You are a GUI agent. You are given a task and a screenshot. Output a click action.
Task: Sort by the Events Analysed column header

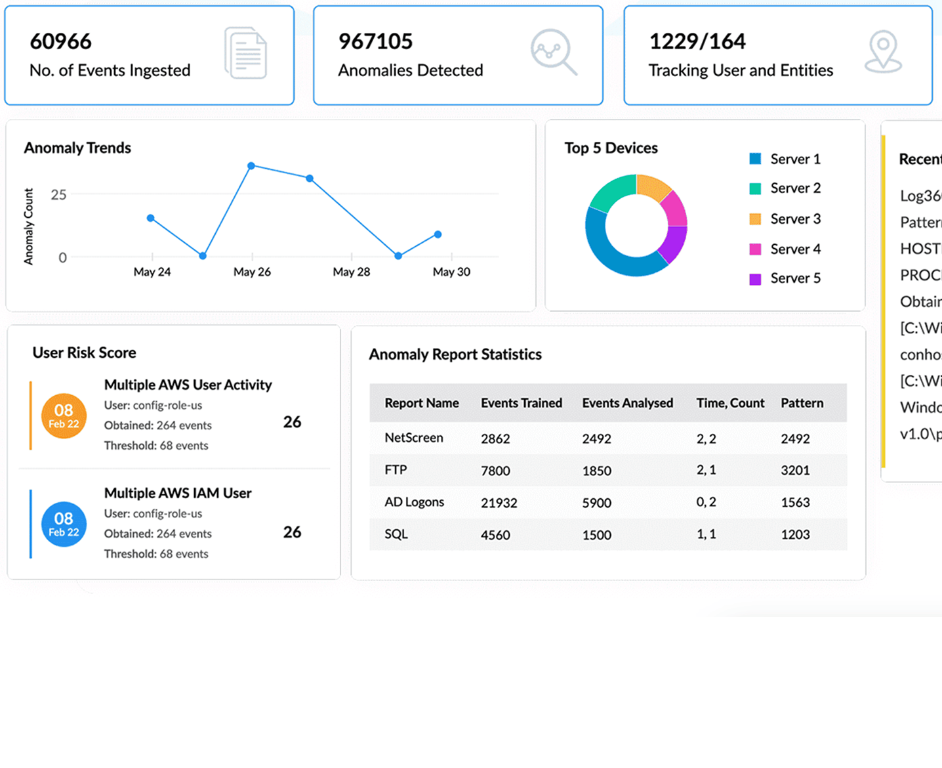(628, 403)
